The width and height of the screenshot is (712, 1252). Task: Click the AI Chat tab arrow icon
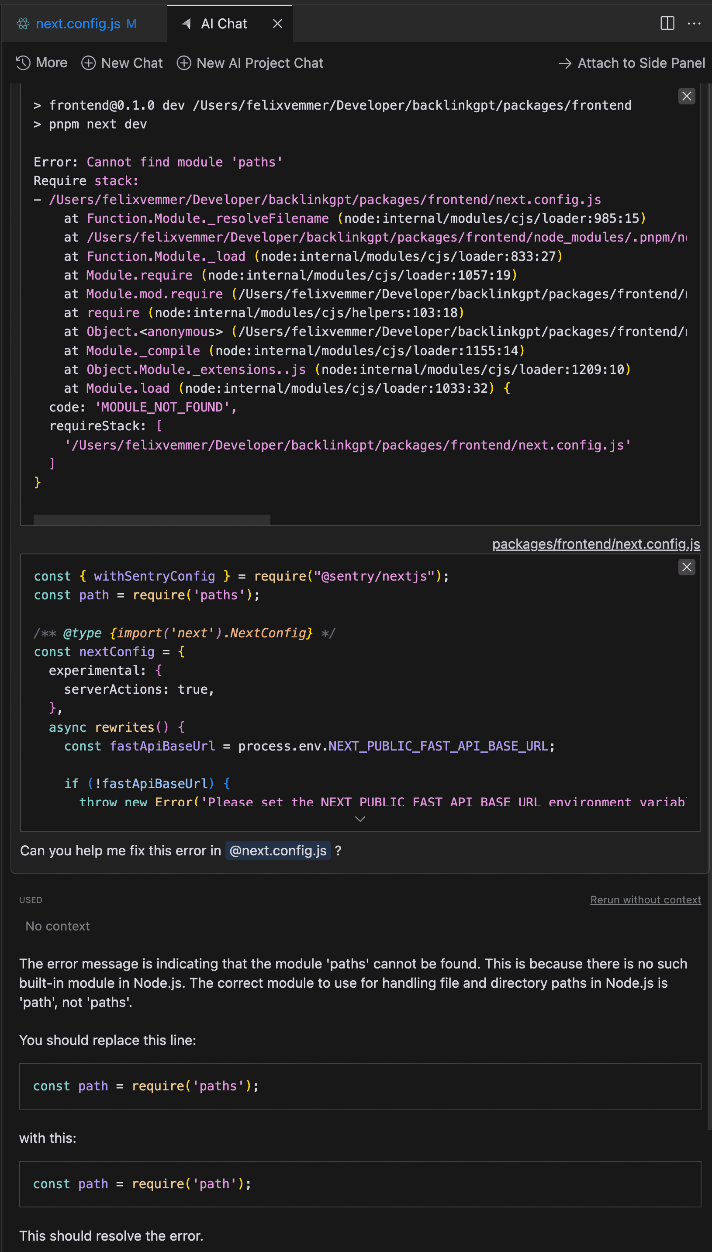click(187, 24)
